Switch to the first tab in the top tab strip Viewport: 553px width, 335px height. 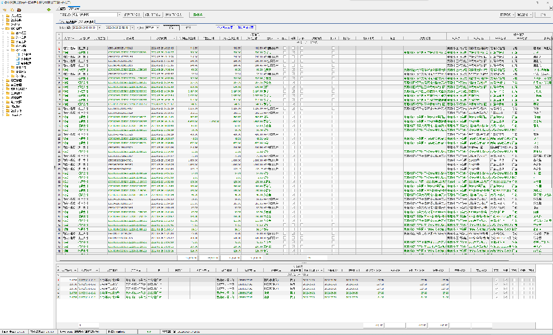pos(62,8)
